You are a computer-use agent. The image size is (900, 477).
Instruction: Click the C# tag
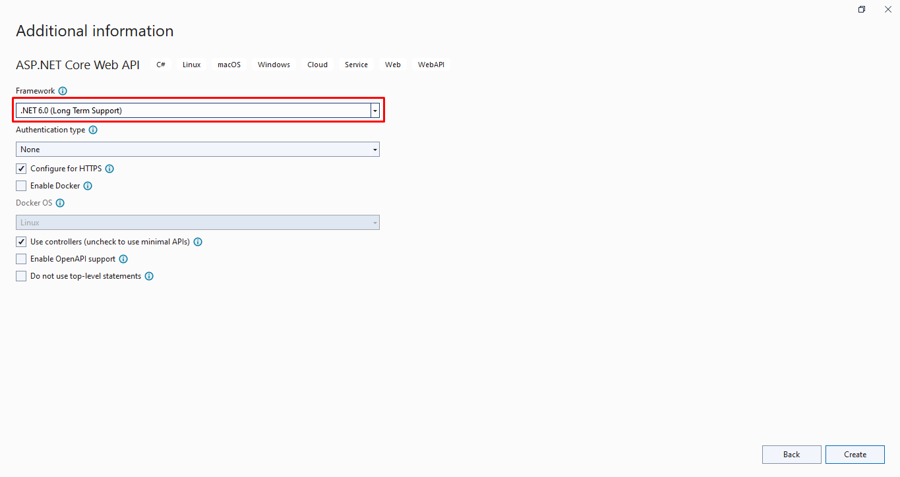(x=161, y=65)
